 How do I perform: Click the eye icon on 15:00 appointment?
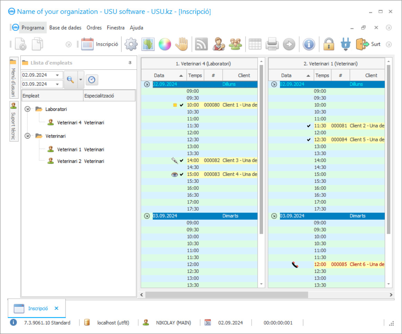(x=175, y=174)
